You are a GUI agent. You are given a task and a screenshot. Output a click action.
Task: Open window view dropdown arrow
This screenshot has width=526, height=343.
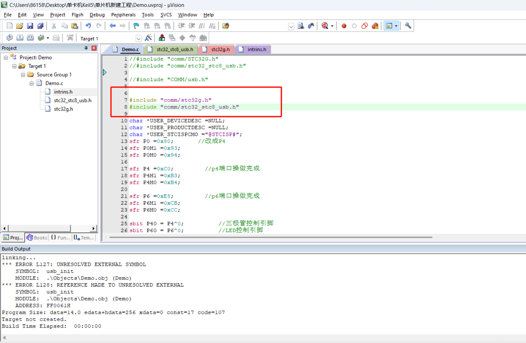(x=396, y=26)
